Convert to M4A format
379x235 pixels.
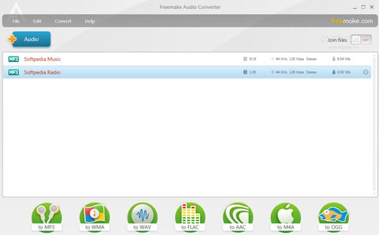tap(286, 217)
